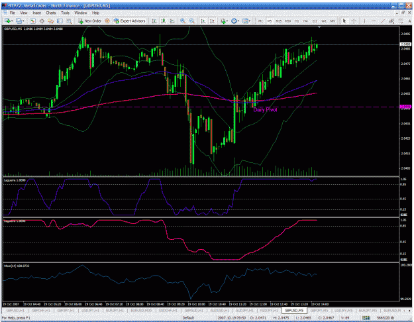Zoom out of the chart
The image size is (414, 322).
pyautogui.click(x=192, y=21)
